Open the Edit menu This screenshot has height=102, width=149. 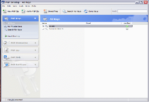point(9,6)
